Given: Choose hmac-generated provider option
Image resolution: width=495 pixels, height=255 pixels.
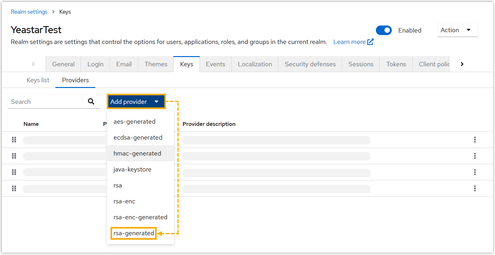Looking at the screenshot, I should coord(137,153).
